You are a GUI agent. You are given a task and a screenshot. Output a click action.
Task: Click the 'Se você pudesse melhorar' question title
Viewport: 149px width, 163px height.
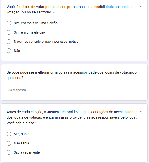click(x=72, y=75)
